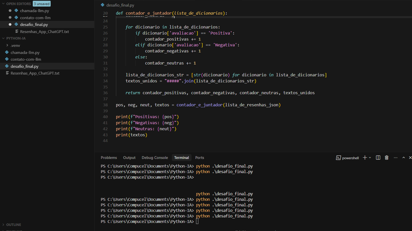The height and width of the screenshot is (231, 412).
Task: Open new terminal launch profile dropdown arrow
Action: 370,158
